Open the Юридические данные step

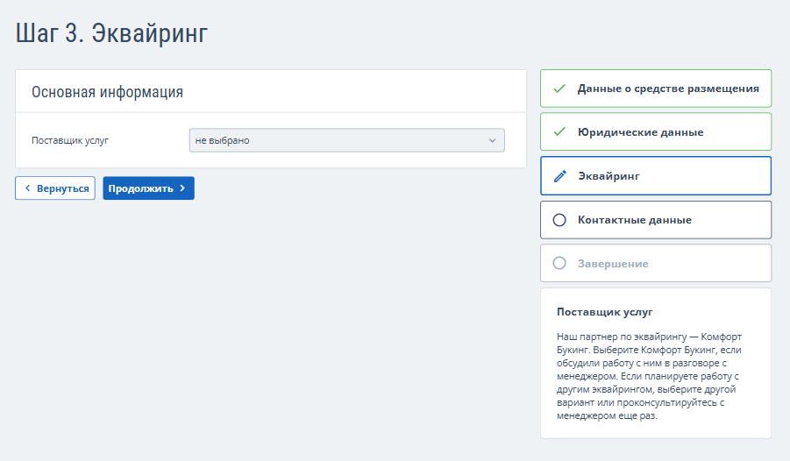point(640,132)
